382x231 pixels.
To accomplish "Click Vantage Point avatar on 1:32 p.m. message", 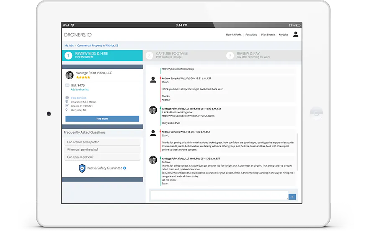I will pos(153,160).
